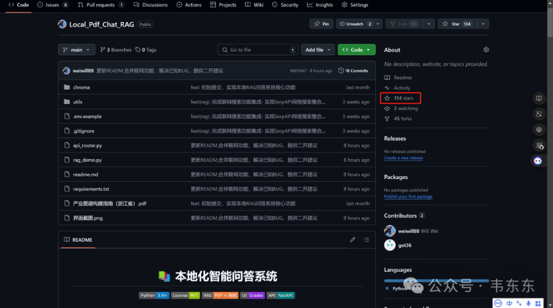Open the Readme link in About
The height and width of the screenshot is (308, 553).
[398, 78]
